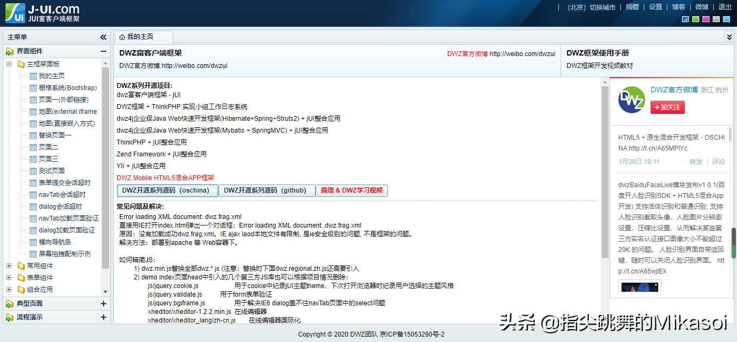This screenshot has width=737, height=342.
Task: Open 地图(直接嵌入方式) tree item
Action: tap(67, 124)
